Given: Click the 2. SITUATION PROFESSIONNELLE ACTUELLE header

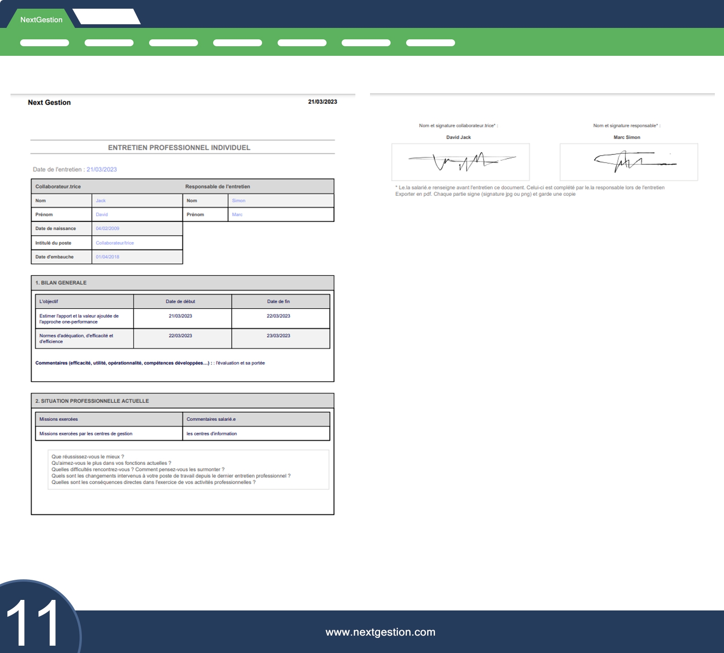Looking at the screenshot, I should point(92,401).
